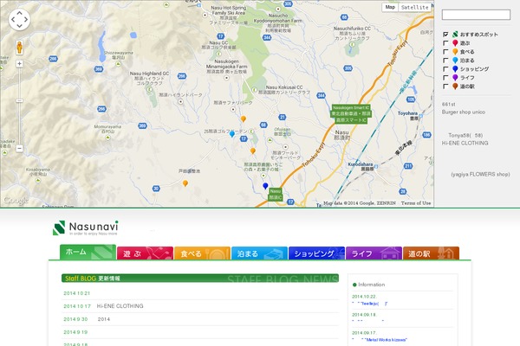Click the Momuroyama mountain marker
Screen dimensions: 520x346
(x=107, y=138)
